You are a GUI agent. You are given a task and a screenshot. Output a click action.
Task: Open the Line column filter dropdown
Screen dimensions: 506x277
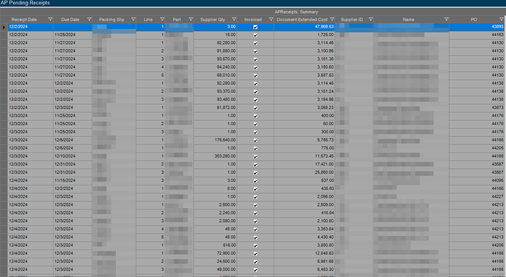tap(162, 19)
